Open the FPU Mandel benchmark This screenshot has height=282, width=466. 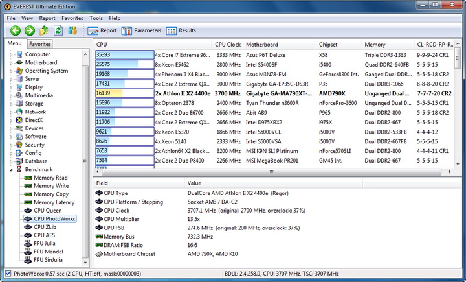[44, 252]
